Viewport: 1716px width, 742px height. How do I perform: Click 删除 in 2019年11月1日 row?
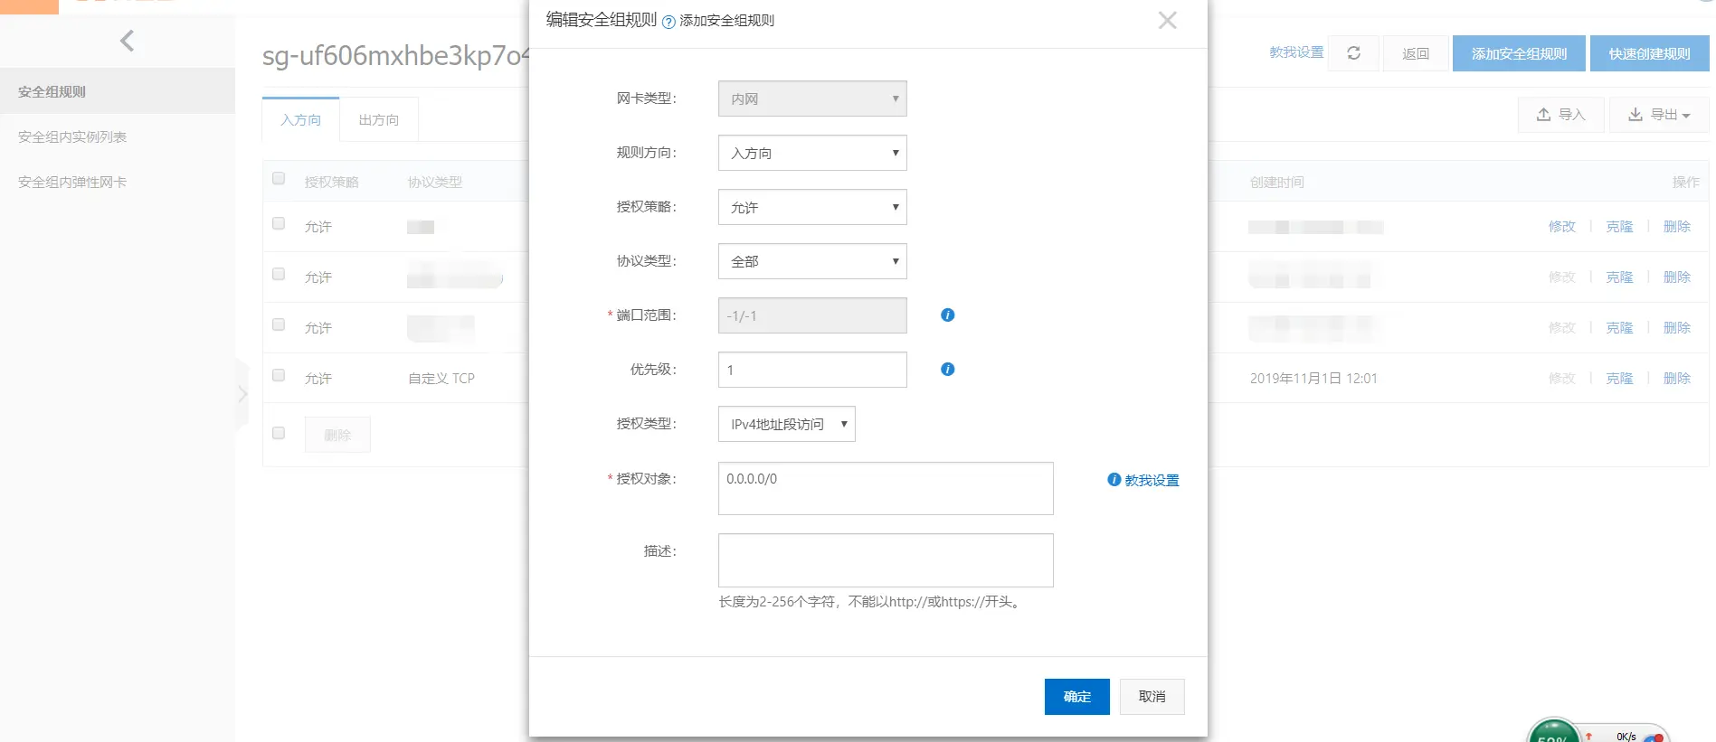[1676, 378]
